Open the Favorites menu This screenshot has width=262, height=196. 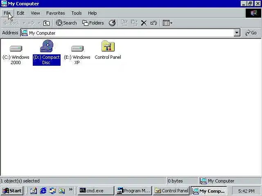click(56, 13)
